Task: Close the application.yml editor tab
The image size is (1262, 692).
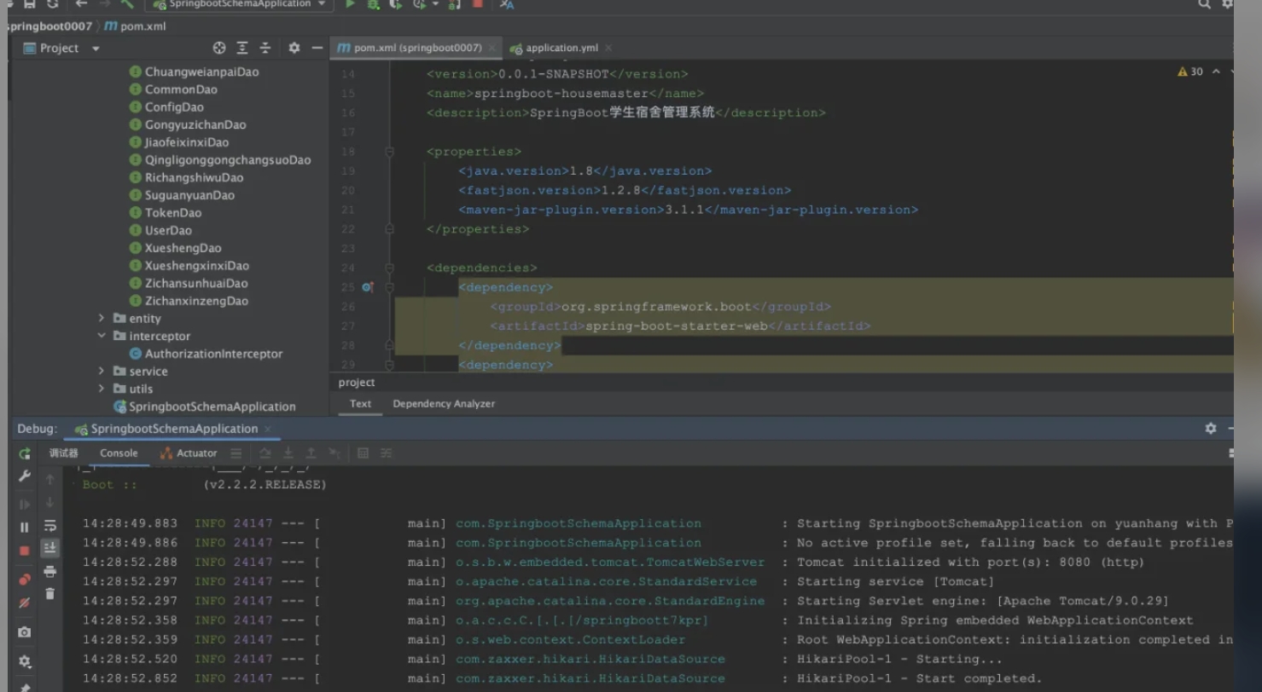Action: pyautogui.click(x=608, y=48)
